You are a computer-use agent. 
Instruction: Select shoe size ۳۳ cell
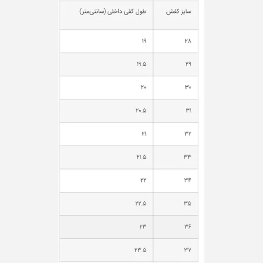175,157
